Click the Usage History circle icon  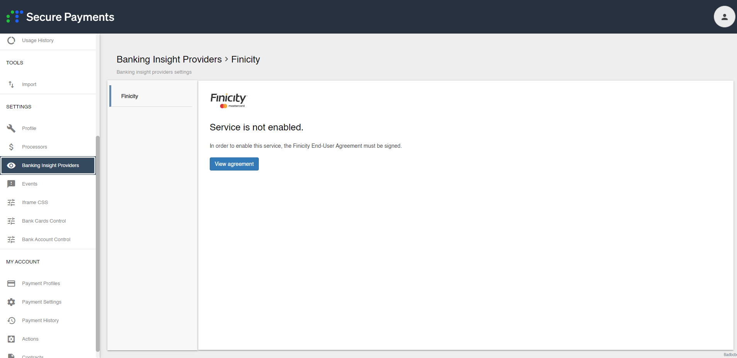(11, 41)
